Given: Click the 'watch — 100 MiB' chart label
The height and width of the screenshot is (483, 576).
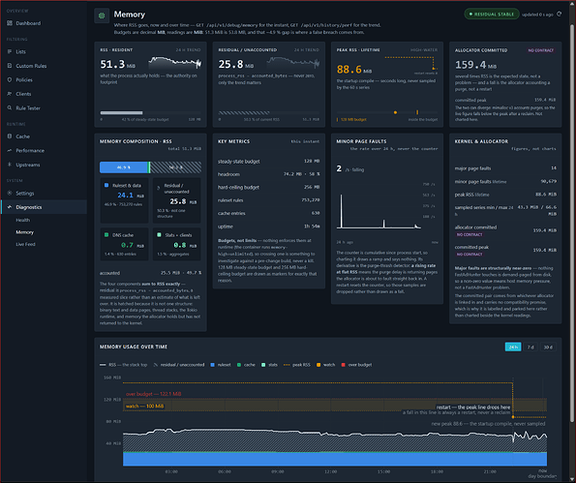Looking at the screenshot, I should tap(144, 406).
